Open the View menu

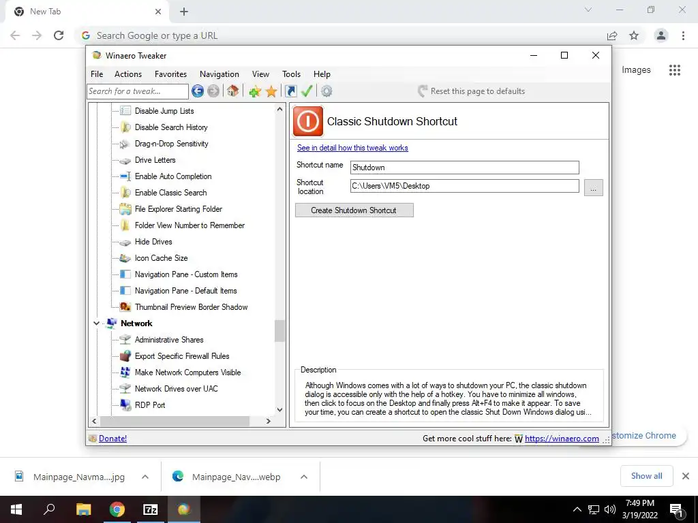click(x=260, y=74)
